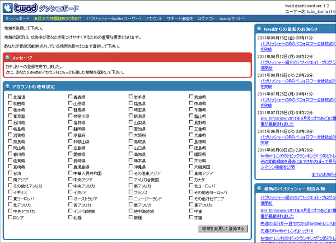Enable the 福岡県 checkbox
This screenshot has width=336, height=243.
191,154
